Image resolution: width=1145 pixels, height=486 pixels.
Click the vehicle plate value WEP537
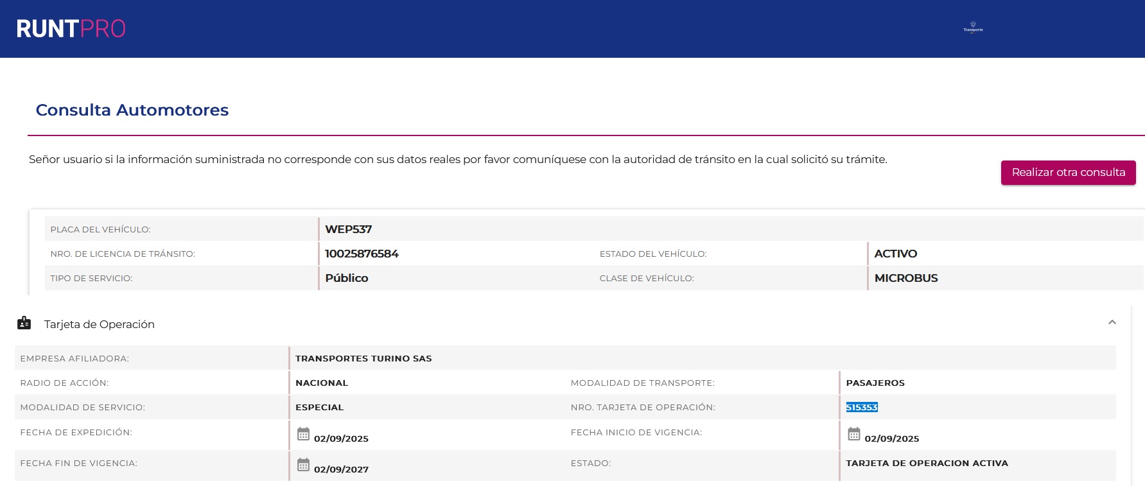(348, 229)
